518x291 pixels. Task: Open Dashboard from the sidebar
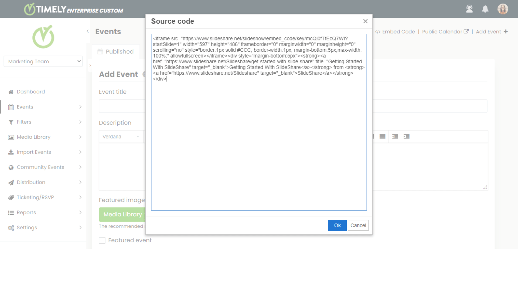click(x=31, y=92)
